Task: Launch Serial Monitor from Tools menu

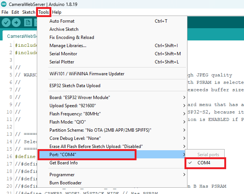Action: point(63,54)
